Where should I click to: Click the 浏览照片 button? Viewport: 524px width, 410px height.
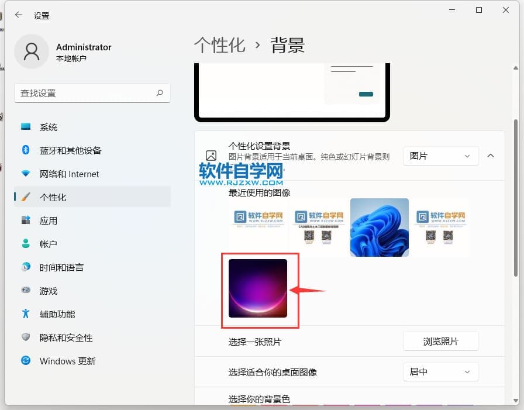tap(440, 342)
